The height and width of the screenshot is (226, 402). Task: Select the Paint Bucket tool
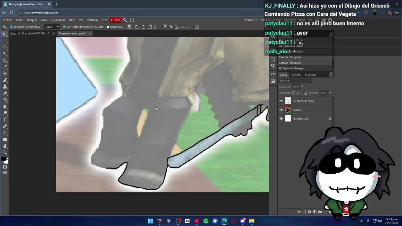point(5,100)
